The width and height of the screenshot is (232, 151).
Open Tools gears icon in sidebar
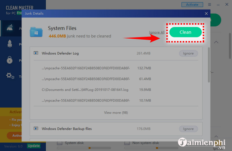coord(10,76)
